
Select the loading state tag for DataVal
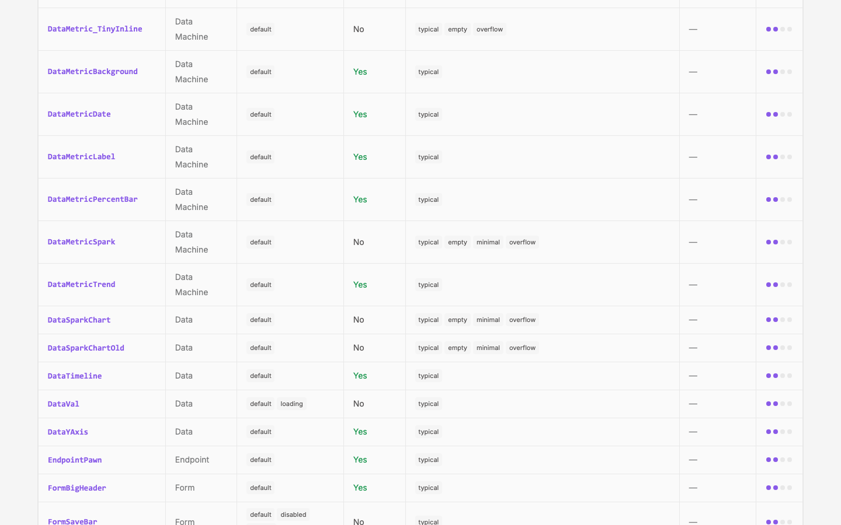click(x=291, y=404)
